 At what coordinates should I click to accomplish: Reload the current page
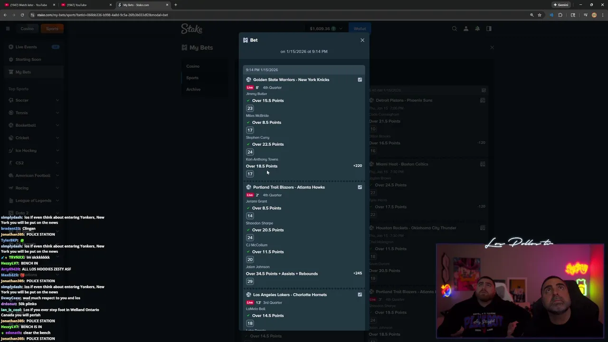point(22,15)
